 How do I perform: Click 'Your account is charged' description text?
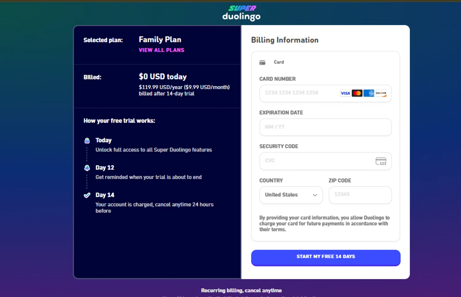(155, 208)
